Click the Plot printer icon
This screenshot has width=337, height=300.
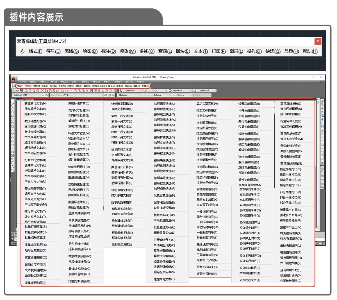26,91
